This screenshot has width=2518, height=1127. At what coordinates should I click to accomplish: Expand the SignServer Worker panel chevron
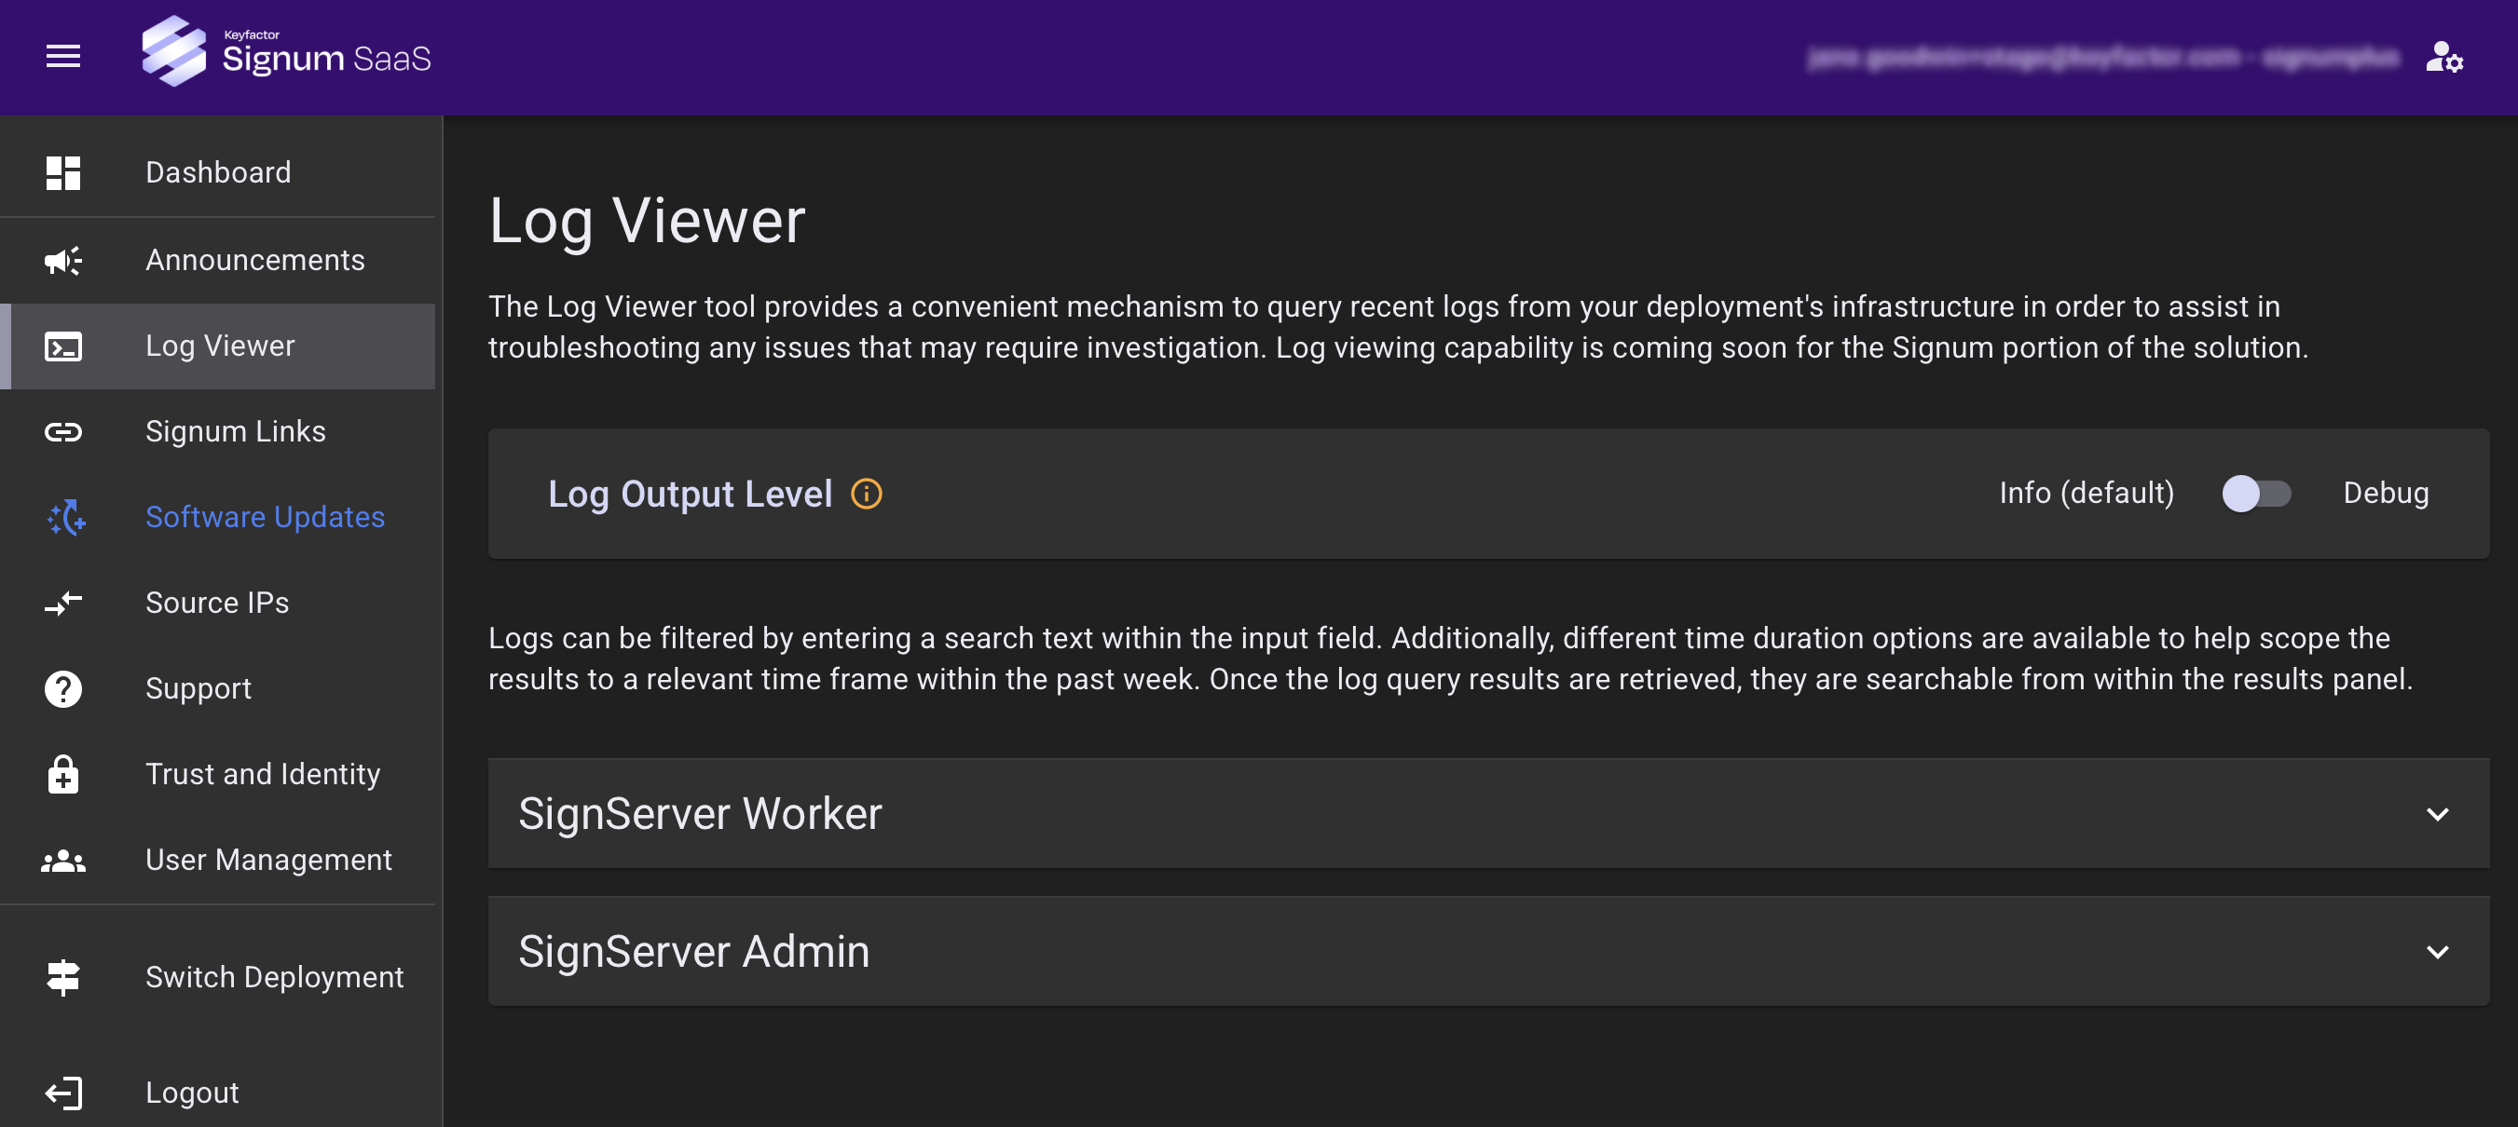pos(2437,814)
